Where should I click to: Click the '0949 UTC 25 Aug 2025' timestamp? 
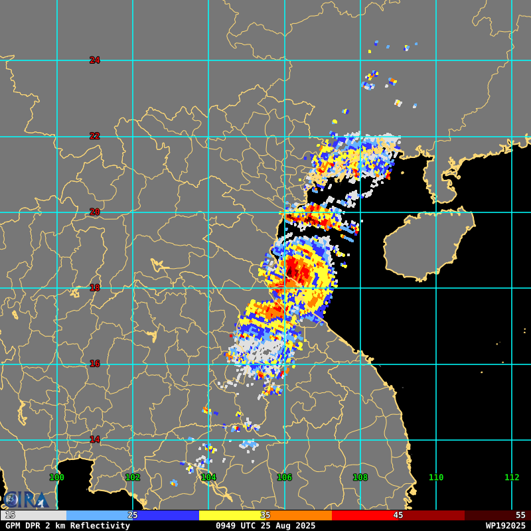265,526
